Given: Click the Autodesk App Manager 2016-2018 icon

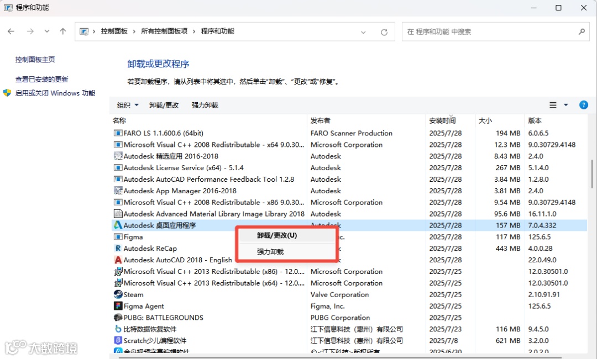Looking at the screenshot, I should click(118, 191).
